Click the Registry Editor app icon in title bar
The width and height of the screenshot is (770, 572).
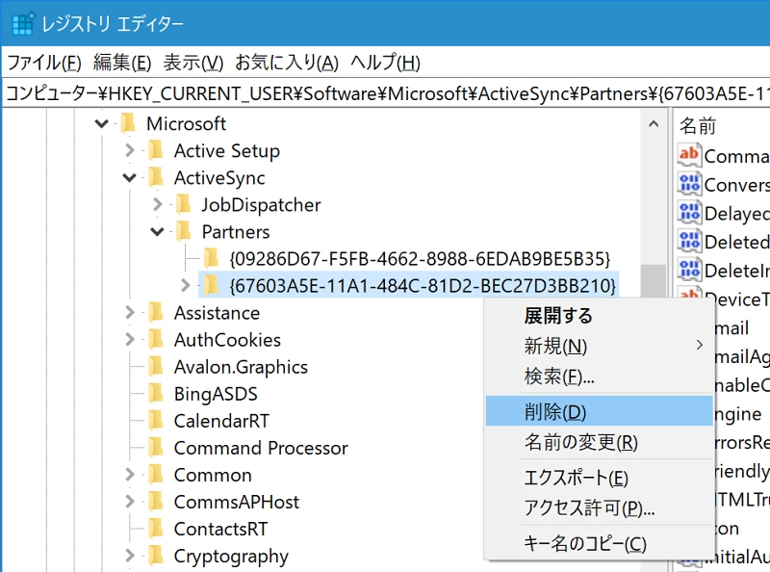pyautogui.click(x=22, y=23)
